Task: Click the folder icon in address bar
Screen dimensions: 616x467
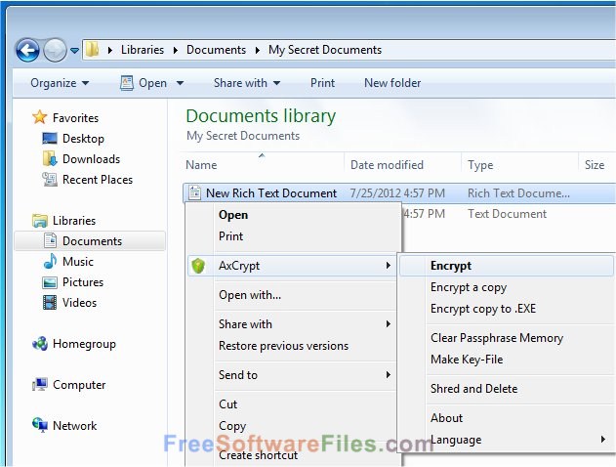Action: (x=93, y=50)
